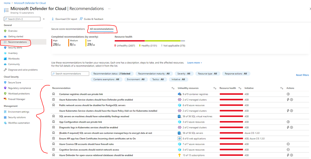311x159 pixels.
Task: Toggle bookmark for PostgreSQL public network access row
Action: pyautogui.click(x=53, y=105)
